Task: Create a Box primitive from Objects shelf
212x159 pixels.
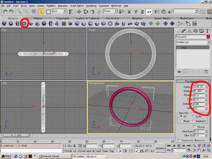Action: 4,24
